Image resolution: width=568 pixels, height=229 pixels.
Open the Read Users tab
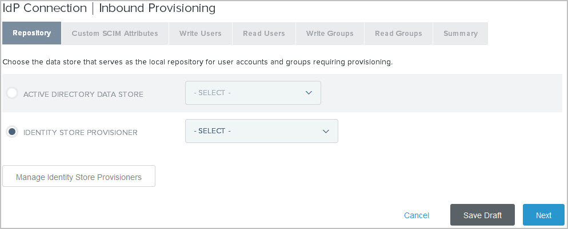[x=263, y=34]
